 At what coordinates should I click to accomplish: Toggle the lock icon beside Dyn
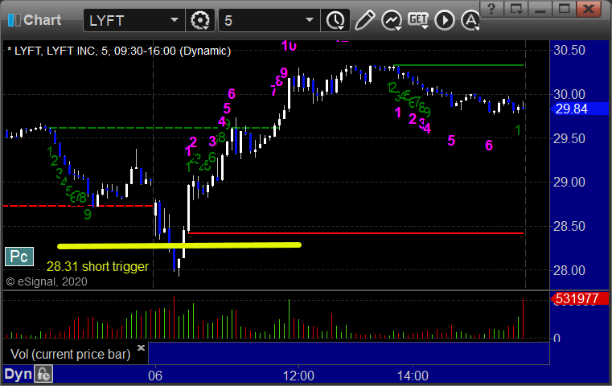coord(43,374)
